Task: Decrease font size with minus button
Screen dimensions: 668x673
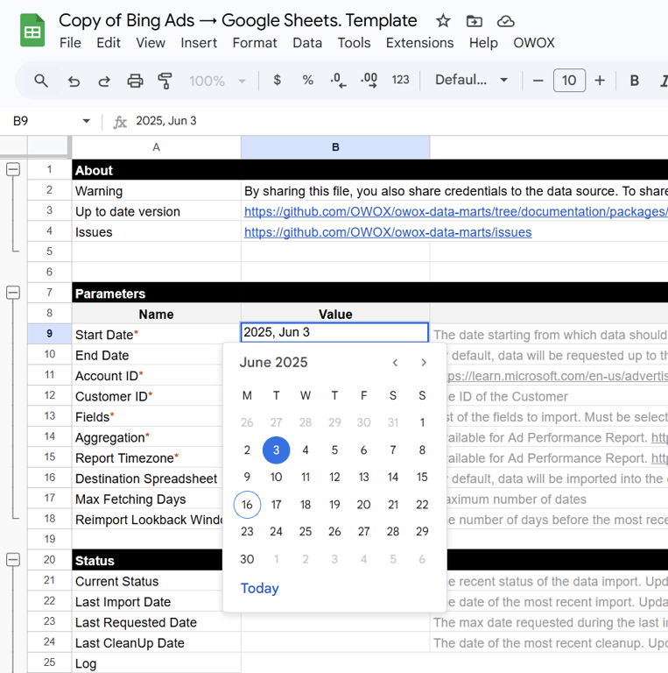Action: click(538, 81)
